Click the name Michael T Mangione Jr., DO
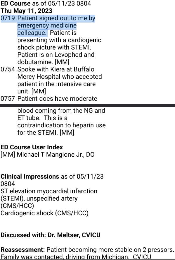This screenshot has height=260, width=175. click(56, 155)
